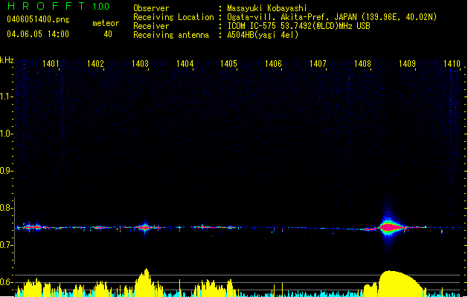This screenshot has height=297, width=468.
Task: Click the 0.6 kHz axis label
Action: point(6,282)
